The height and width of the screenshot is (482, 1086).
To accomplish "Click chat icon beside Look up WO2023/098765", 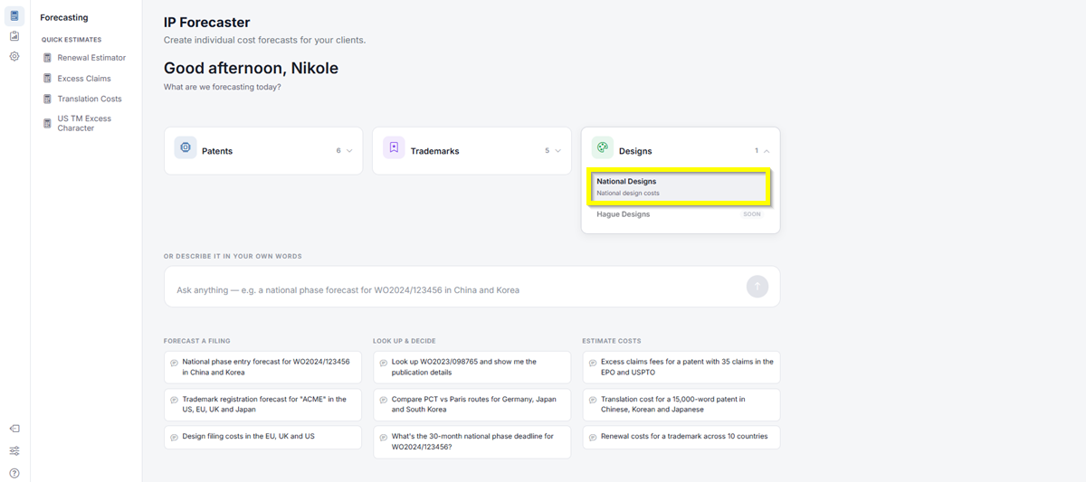I will 383,362.
